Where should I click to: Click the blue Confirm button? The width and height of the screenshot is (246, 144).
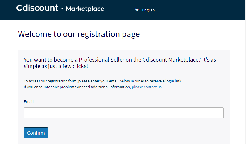point(36,133)
